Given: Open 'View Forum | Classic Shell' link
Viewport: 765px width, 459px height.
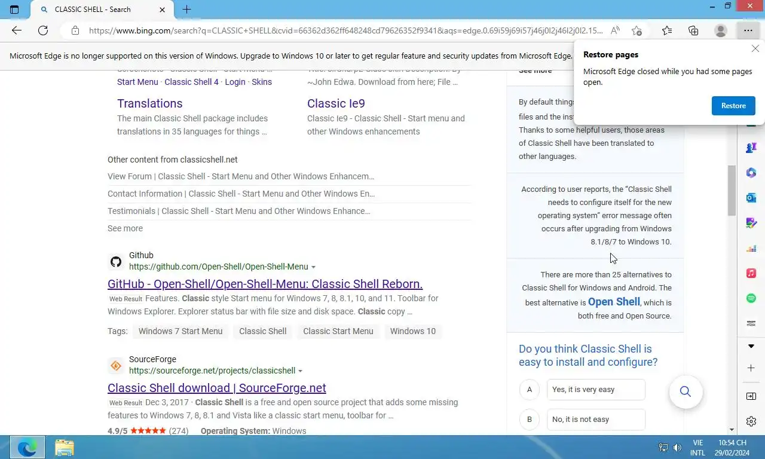Looking at the screenshot, I should (241, 176).
